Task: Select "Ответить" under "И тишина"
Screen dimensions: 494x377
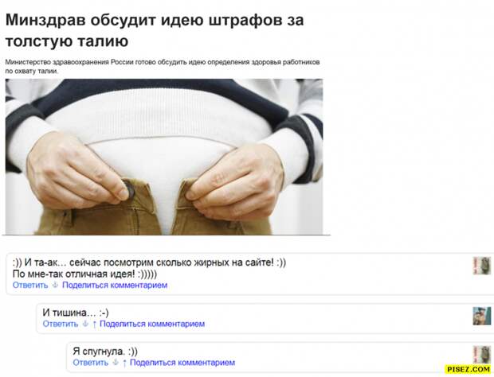Action: click(61, 324)
